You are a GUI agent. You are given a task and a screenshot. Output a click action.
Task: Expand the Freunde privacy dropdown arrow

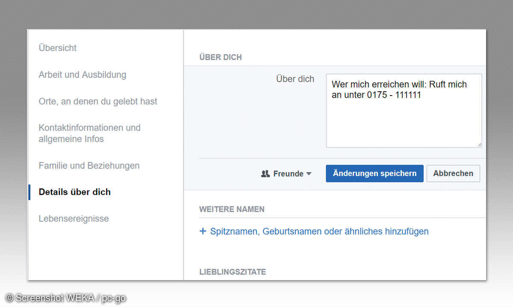(x=309, y=174)
